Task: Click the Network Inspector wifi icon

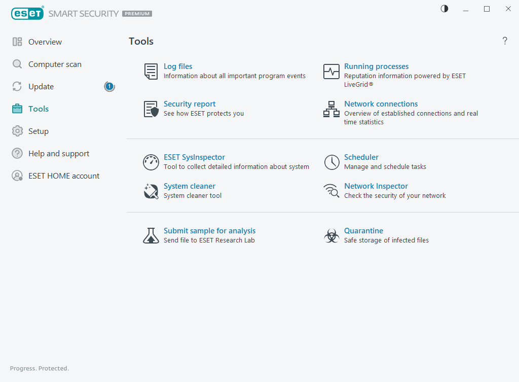Action: pos(331,191)
